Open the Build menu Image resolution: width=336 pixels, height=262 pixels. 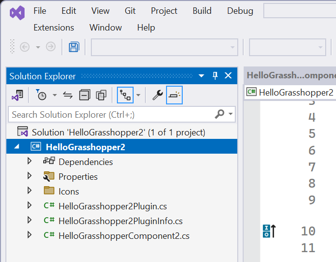pos(202,11)
